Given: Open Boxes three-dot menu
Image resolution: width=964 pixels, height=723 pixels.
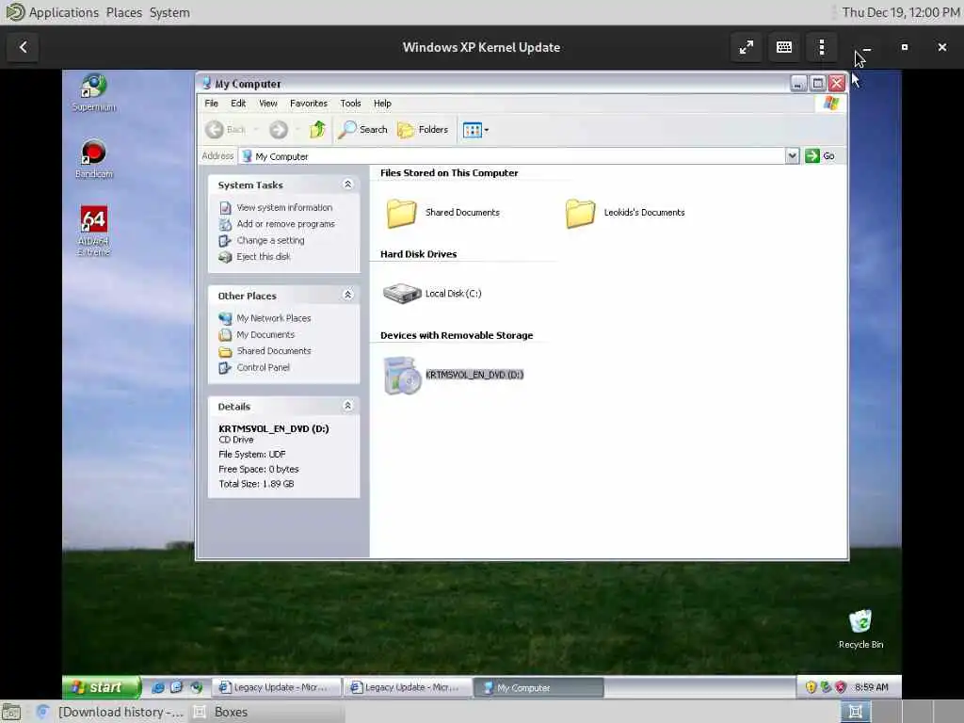Looking at the screenshot, I should tap(821, 47).
